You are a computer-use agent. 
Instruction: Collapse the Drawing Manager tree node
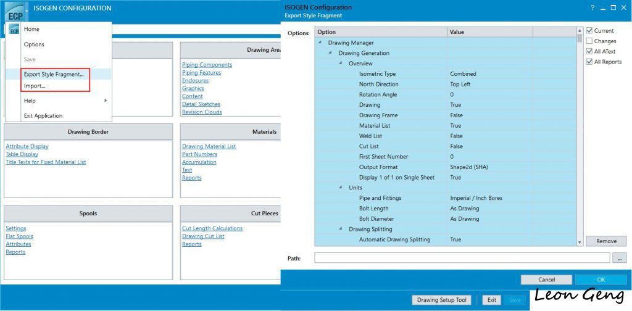[320, 43]
